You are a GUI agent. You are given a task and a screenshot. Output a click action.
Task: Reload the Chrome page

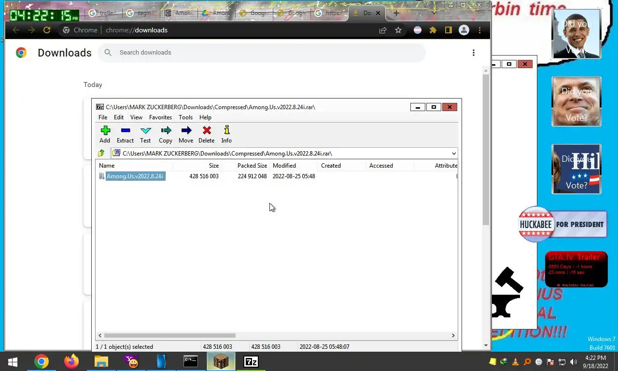click(x=47, y=30)
